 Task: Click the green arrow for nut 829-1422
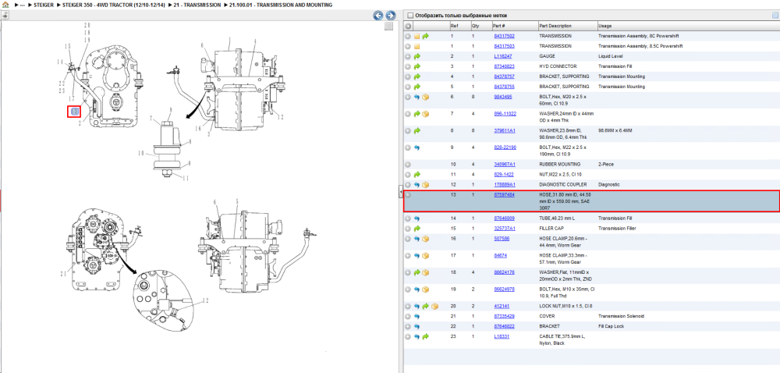pyautogui.click(x=417, y=175)
